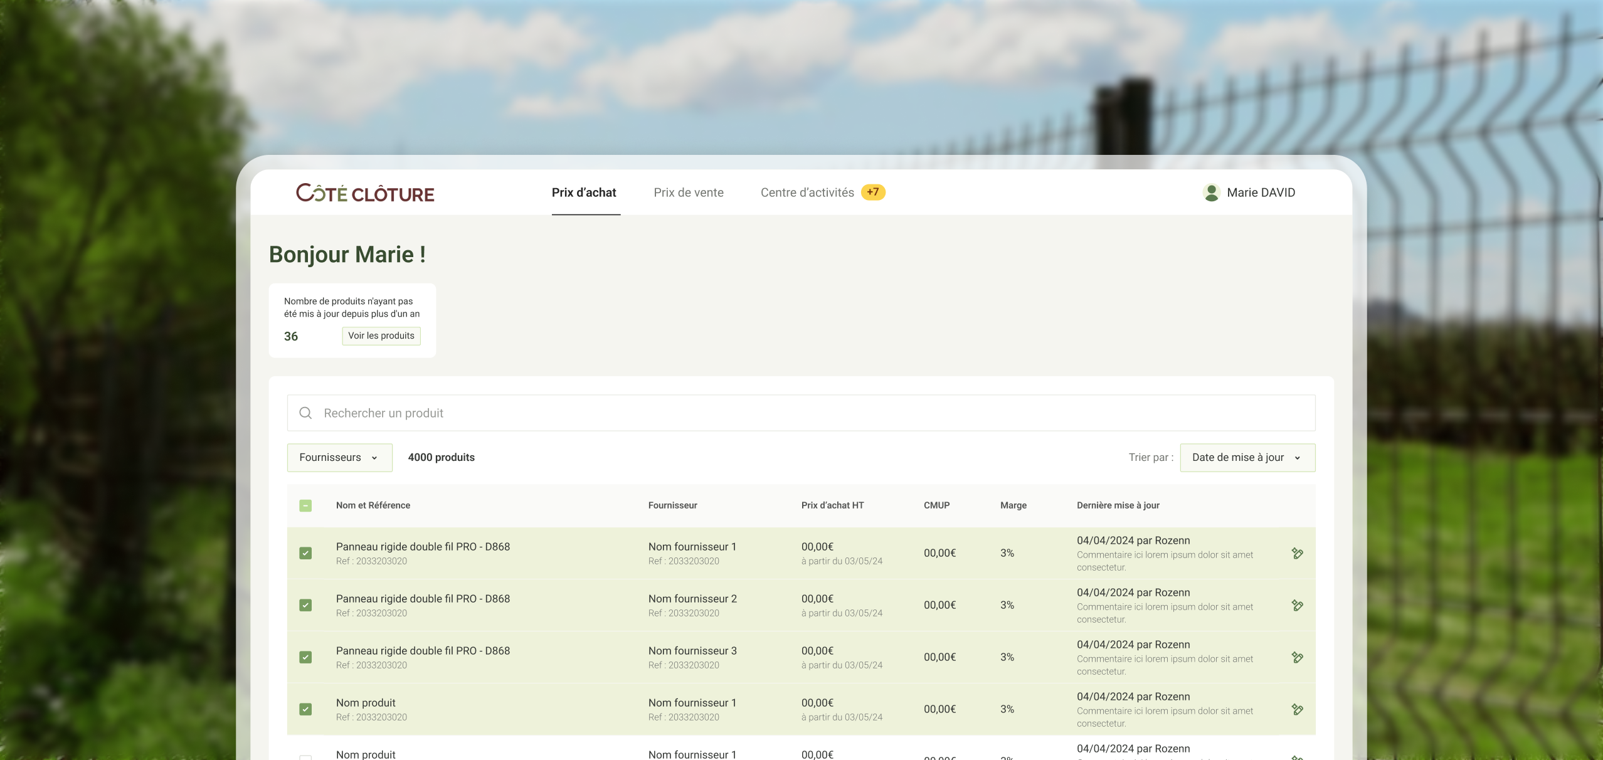Uncheck the first Panneau rigide row checkbox

(x=305, y=553)
